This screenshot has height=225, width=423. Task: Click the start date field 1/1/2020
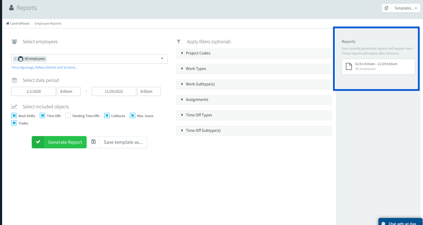click(34, 91)
